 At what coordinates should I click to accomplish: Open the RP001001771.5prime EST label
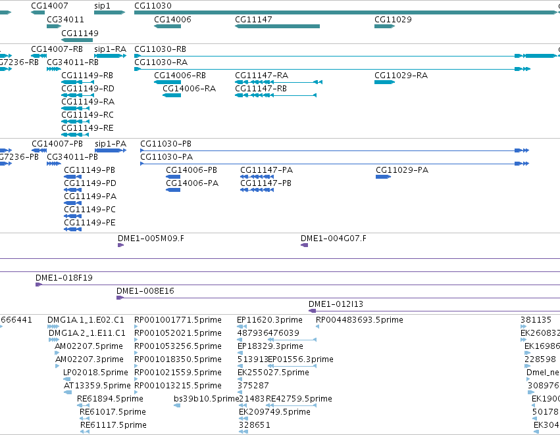(178, 320)
